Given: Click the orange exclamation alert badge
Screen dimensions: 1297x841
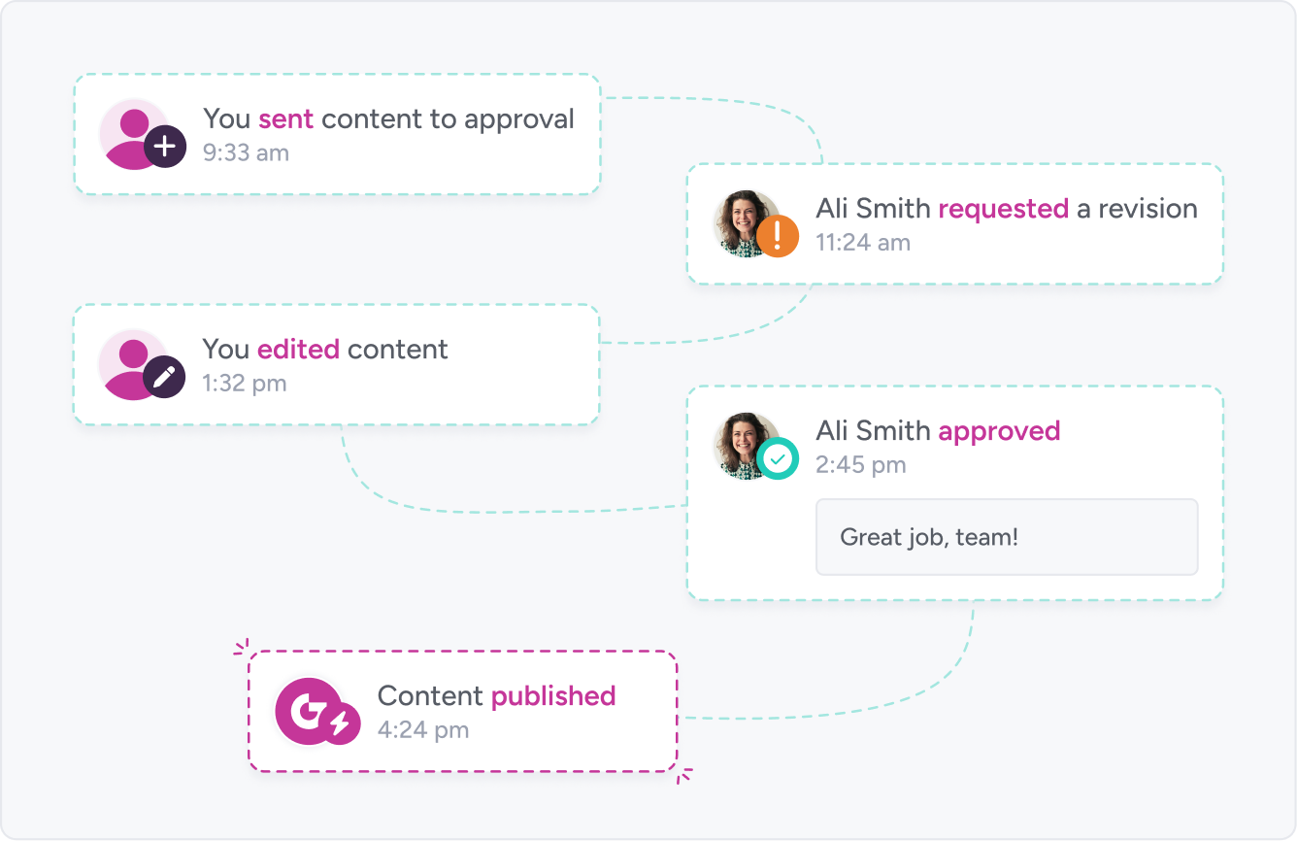Looking at the screenshot, I should (777, 236).
